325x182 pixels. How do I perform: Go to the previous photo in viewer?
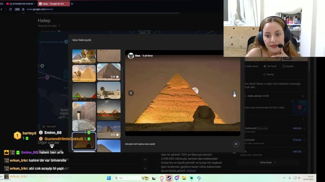coord(131,93)
